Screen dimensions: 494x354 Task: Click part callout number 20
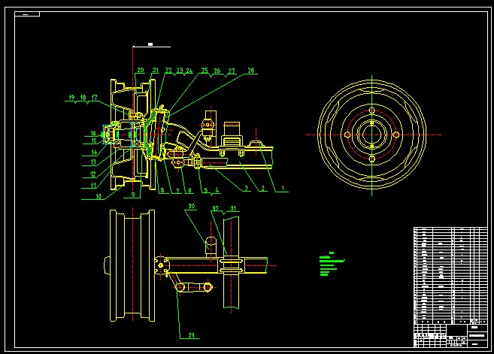pos(140,71)
